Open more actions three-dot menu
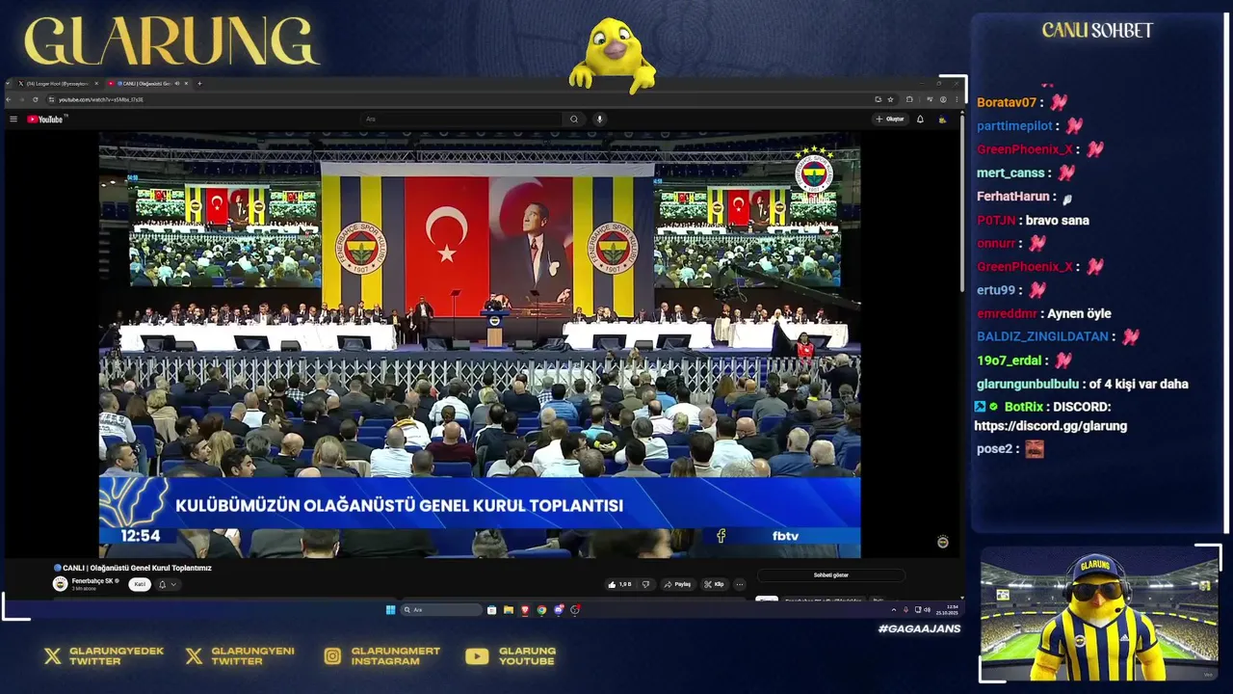Viewport: 1233px width, 694px height. (x=740, y=584)
